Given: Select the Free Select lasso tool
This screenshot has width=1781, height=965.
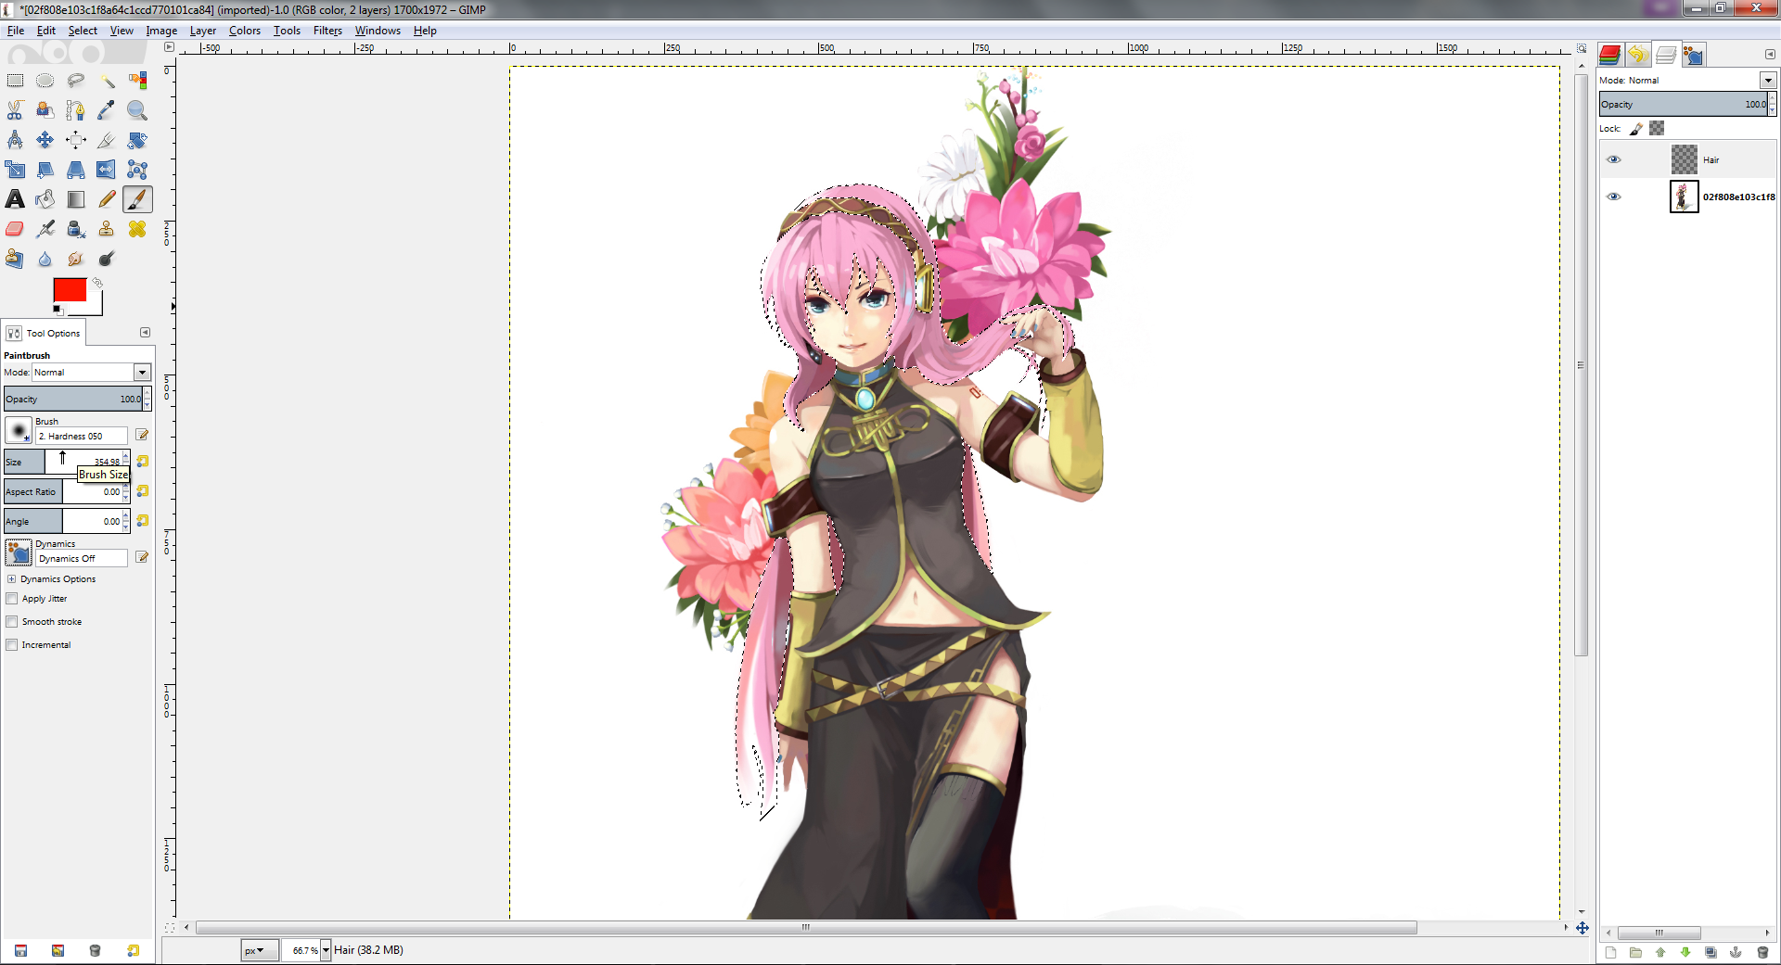Looking at the screenshot, I should [x=76, y=81].
